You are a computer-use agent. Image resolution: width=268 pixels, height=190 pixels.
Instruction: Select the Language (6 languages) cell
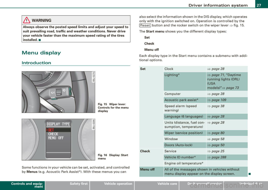coord(185,117)
